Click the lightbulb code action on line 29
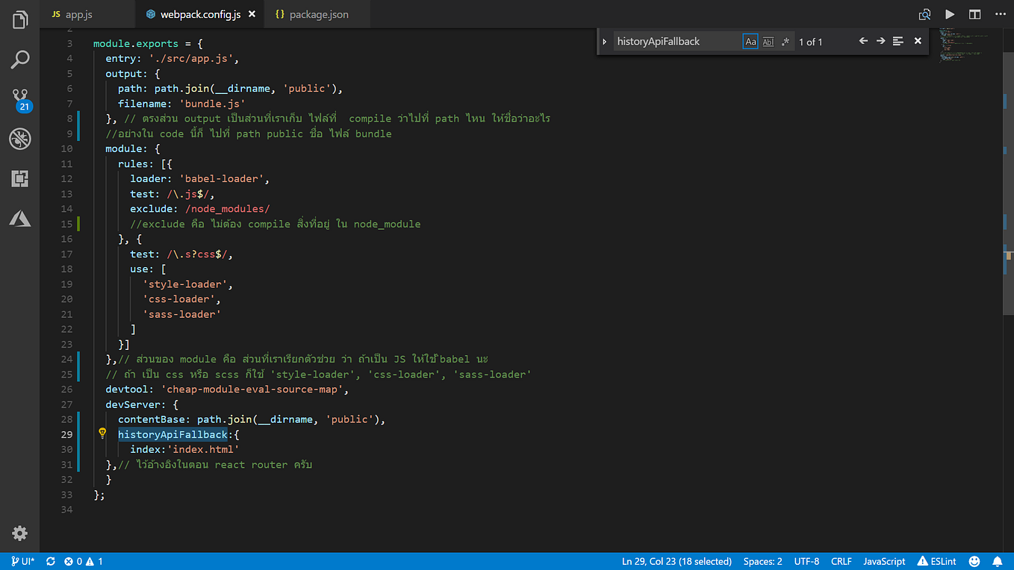This screenshot has width=1014, height=570. 102,433
